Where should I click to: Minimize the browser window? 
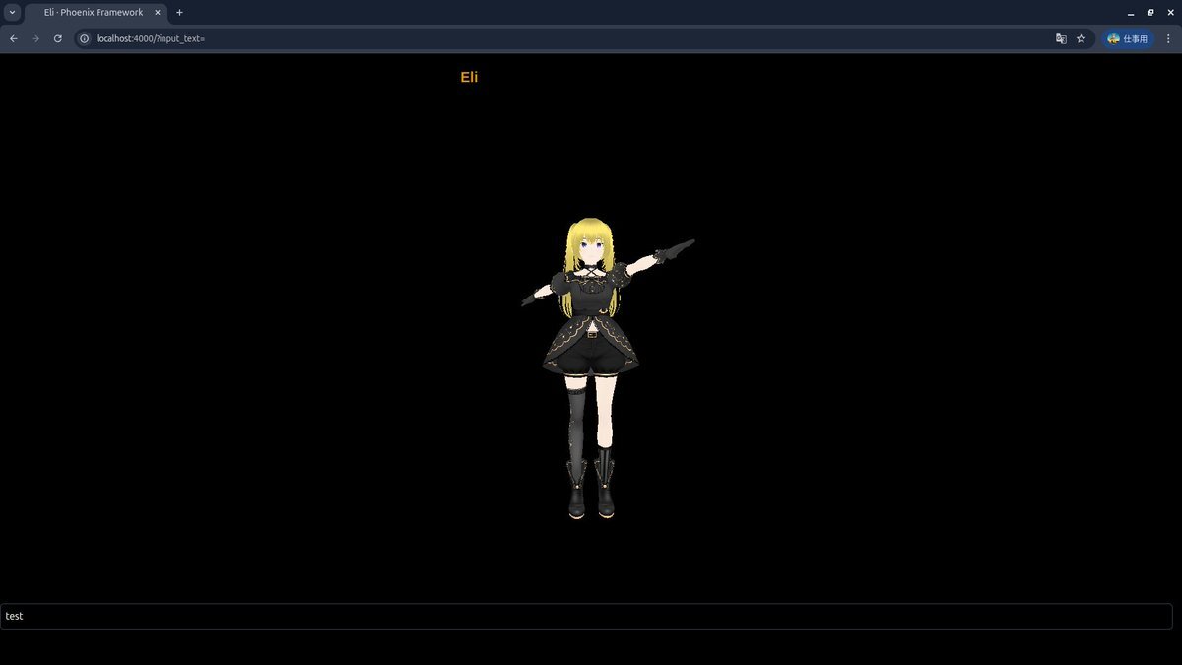coord(1129,12)
